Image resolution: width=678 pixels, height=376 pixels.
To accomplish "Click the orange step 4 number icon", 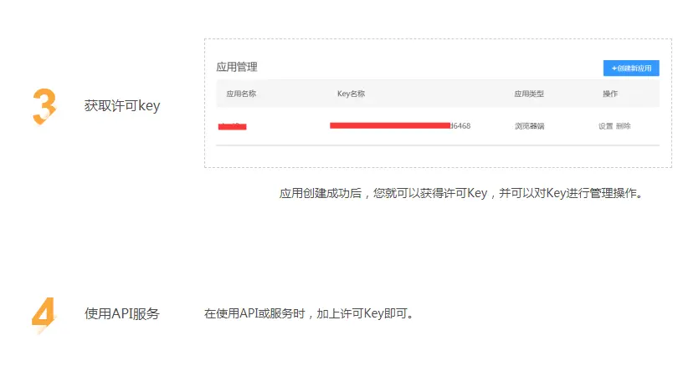I will (x=44, y=314).
